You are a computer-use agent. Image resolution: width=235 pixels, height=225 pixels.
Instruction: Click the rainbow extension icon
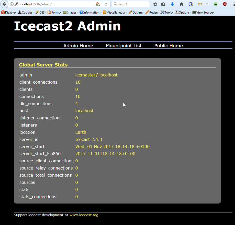pyautogui.click(x=200, y=4)
